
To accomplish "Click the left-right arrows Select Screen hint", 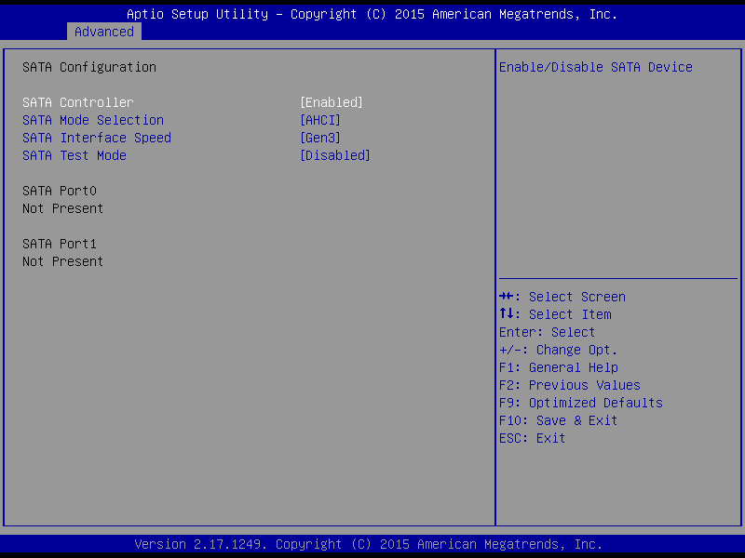I will point(562,297).
